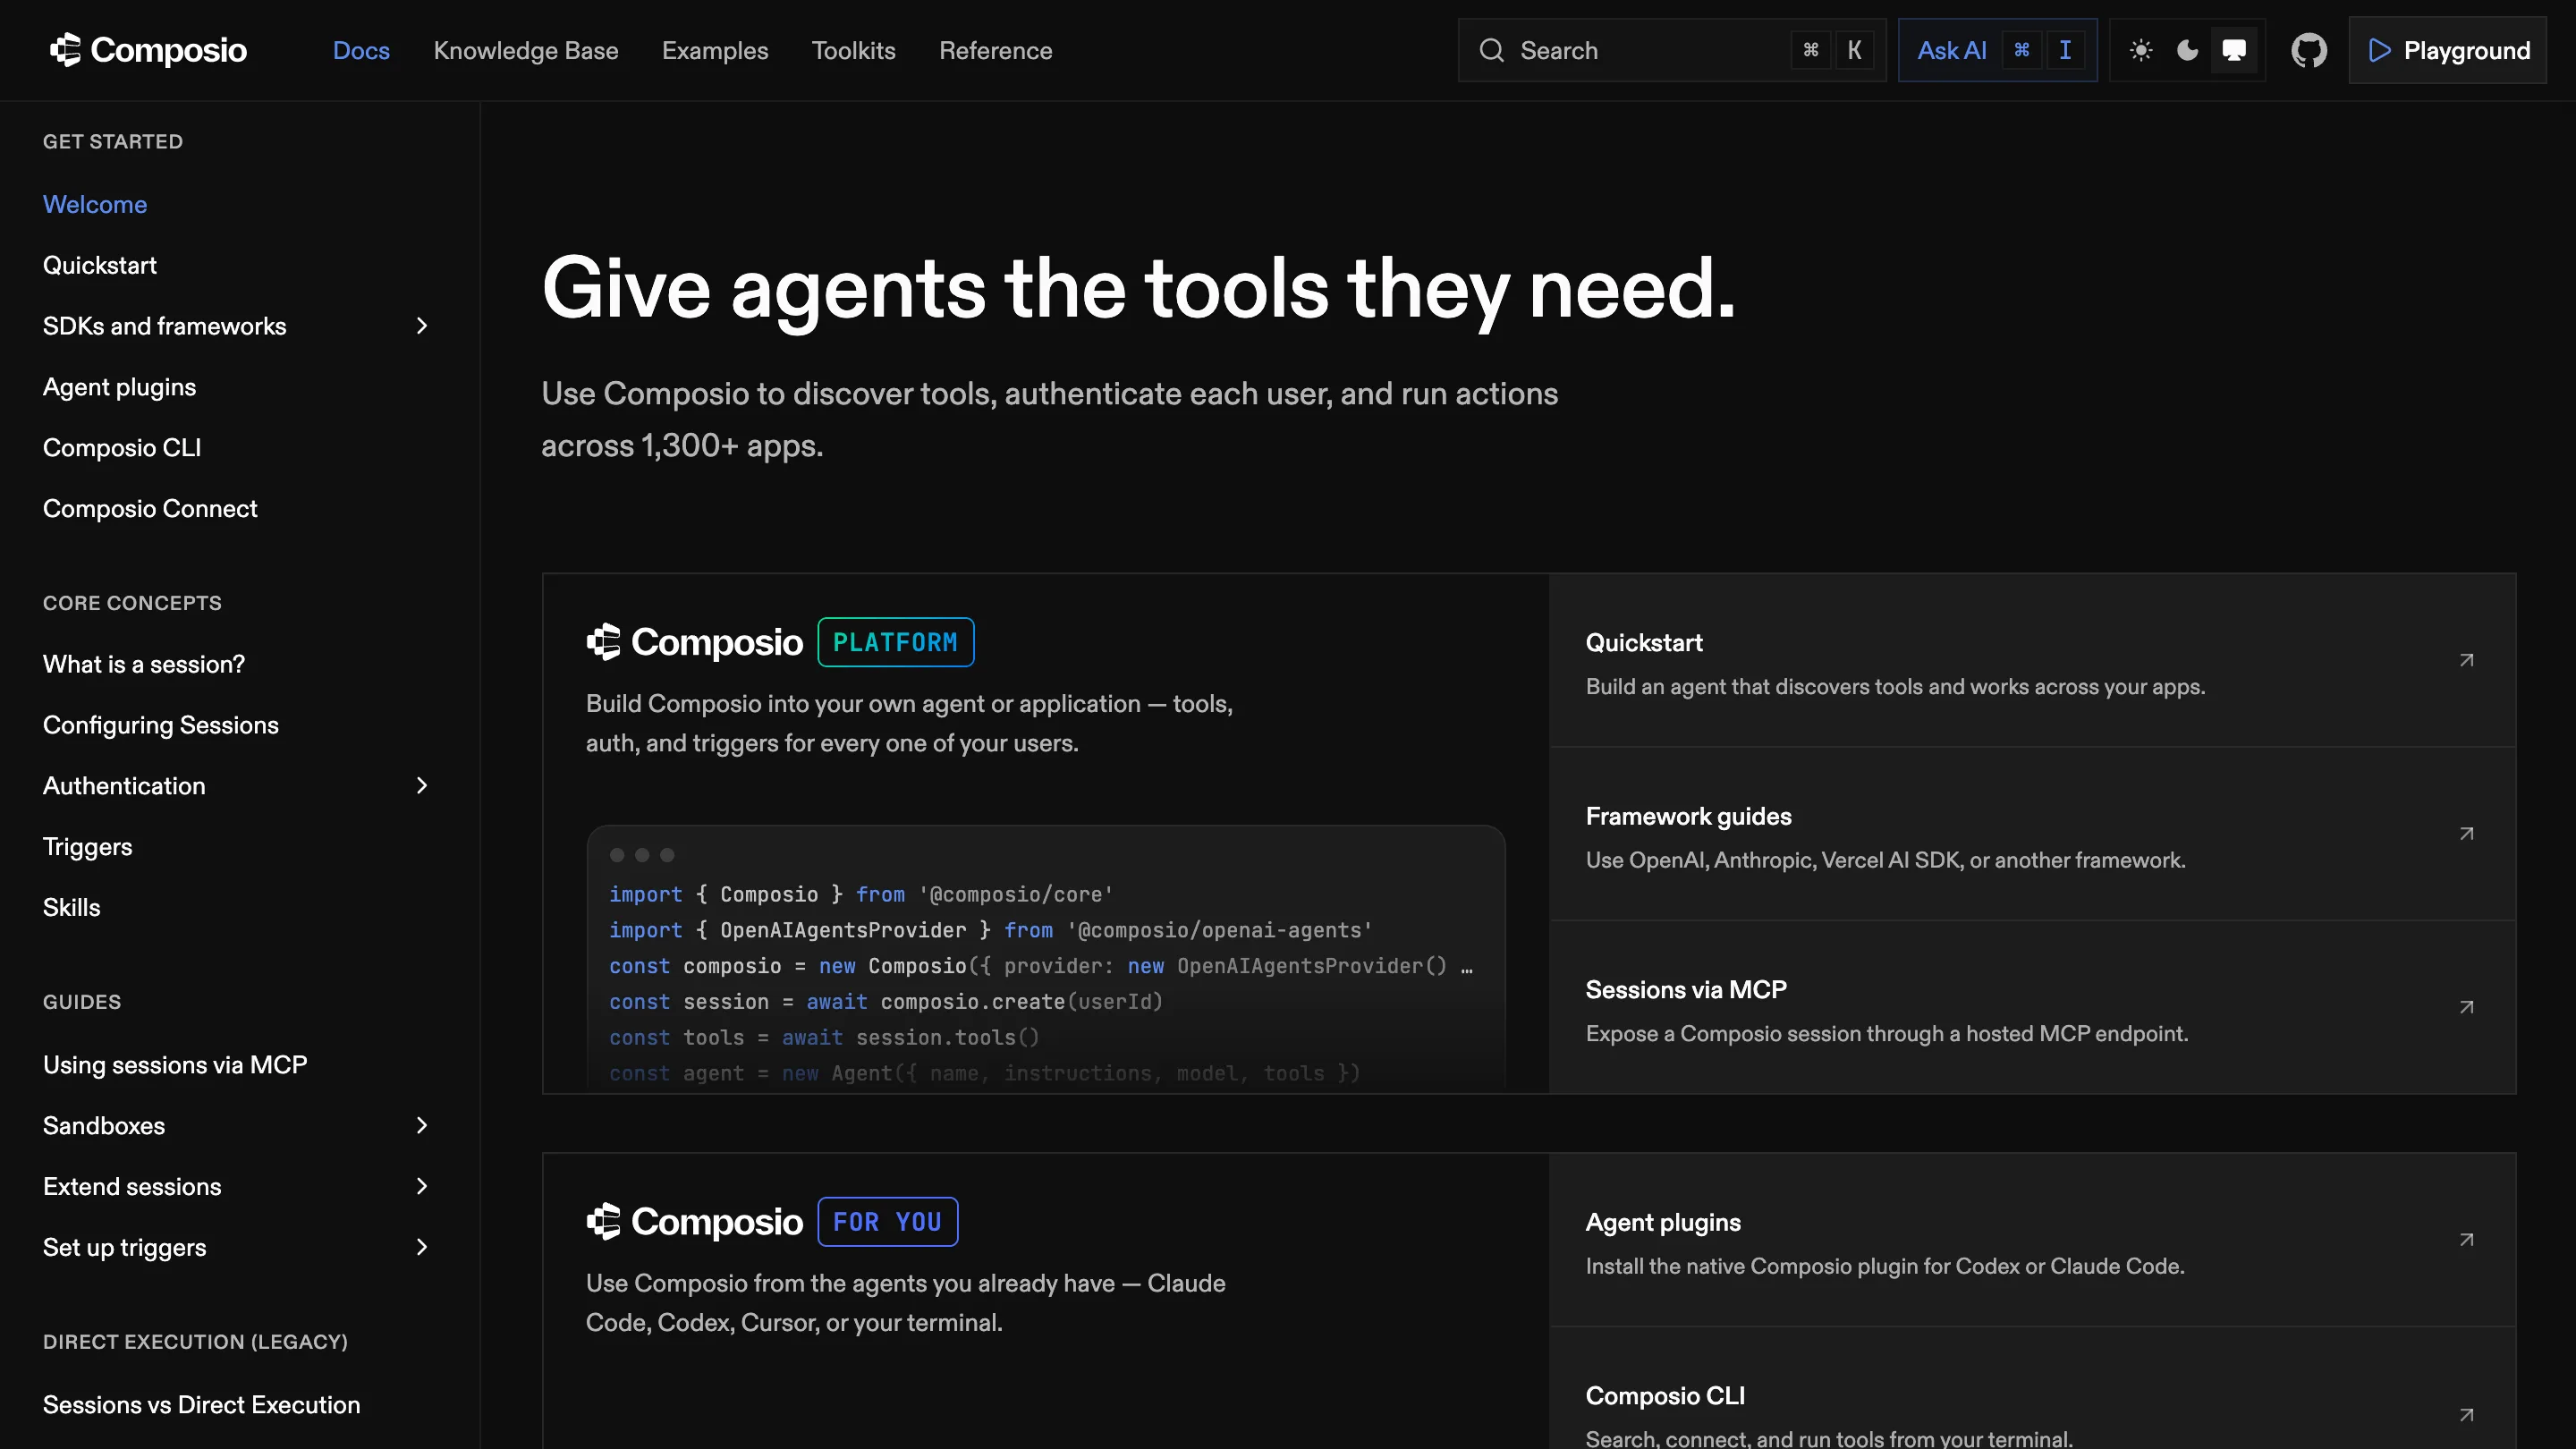Open Triggers sidebar link

tap(88, 847)
